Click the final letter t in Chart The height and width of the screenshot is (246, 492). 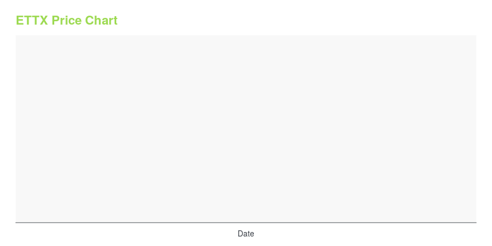116,21
